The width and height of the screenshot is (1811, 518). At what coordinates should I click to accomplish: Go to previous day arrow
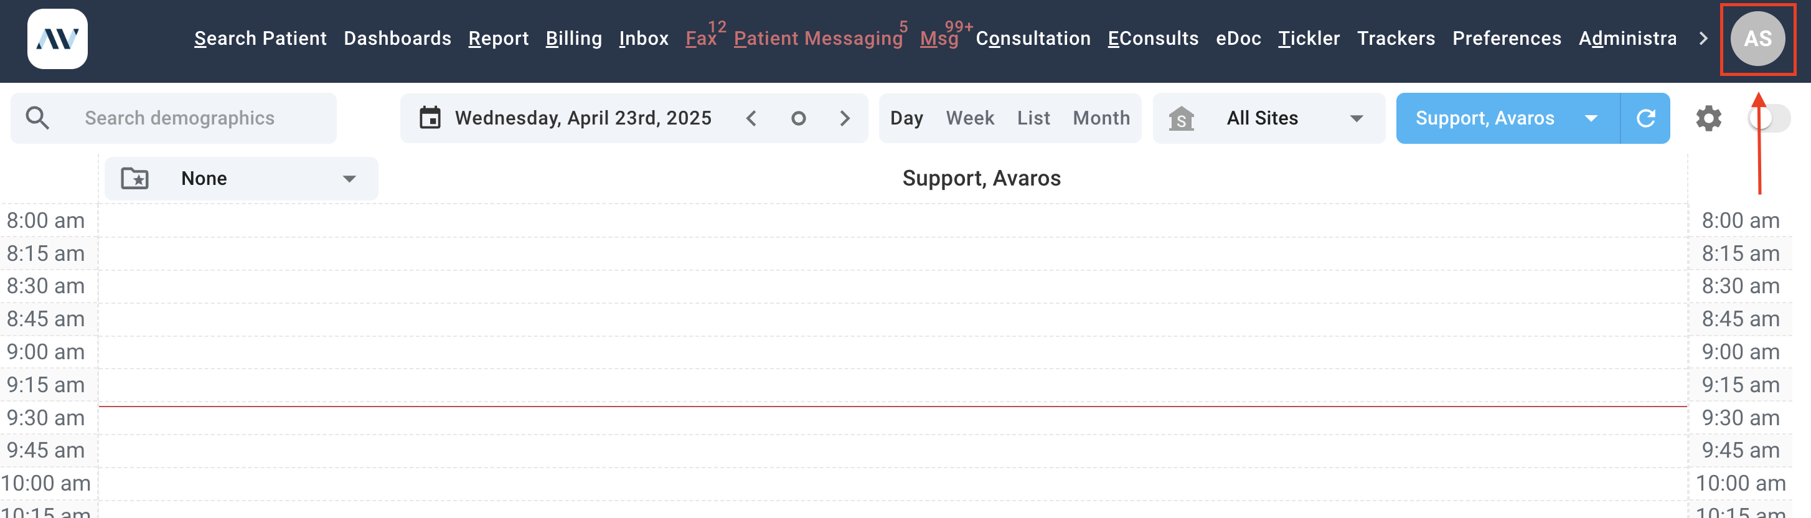[751, 118]
